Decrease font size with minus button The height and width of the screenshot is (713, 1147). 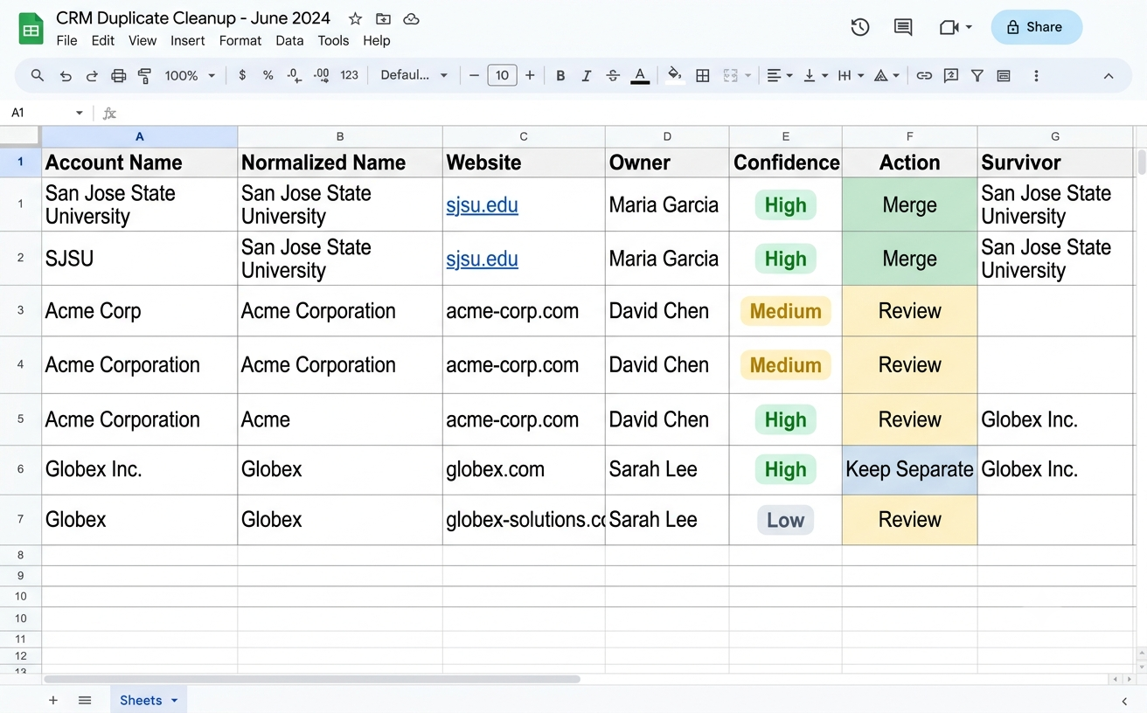(x=475, y=76)
